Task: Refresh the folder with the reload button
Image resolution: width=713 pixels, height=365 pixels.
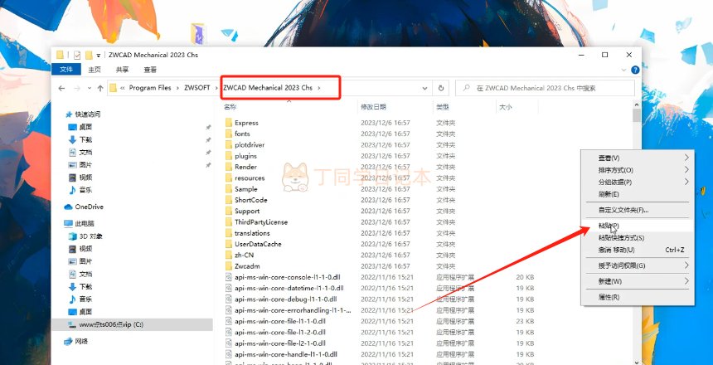Action: (x=440, y=88)
